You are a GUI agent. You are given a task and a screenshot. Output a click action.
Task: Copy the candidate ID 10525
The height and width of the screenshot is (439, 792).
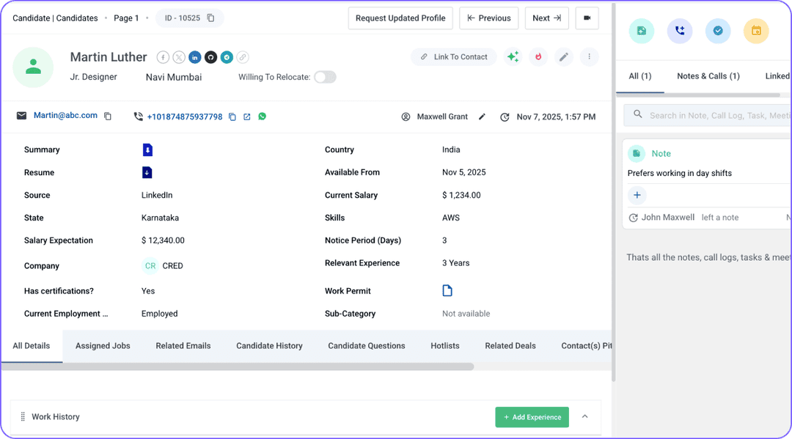click(210, 18)
